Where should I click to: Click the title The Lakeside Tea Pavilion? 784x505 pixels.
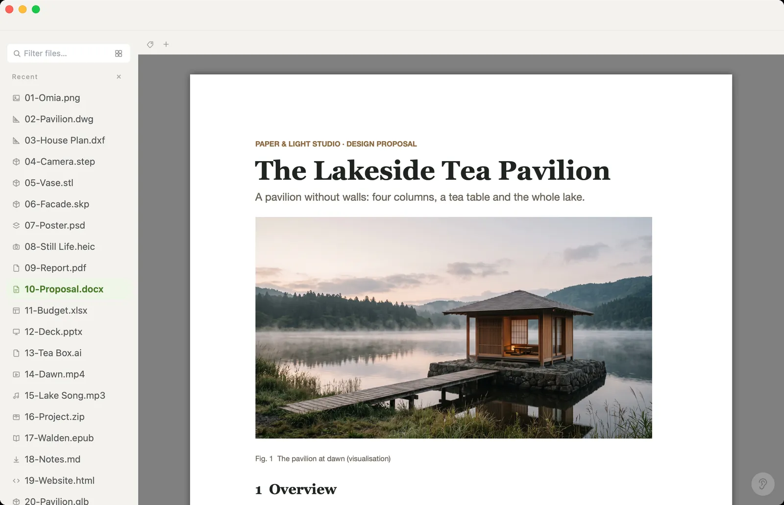(432, 170)
